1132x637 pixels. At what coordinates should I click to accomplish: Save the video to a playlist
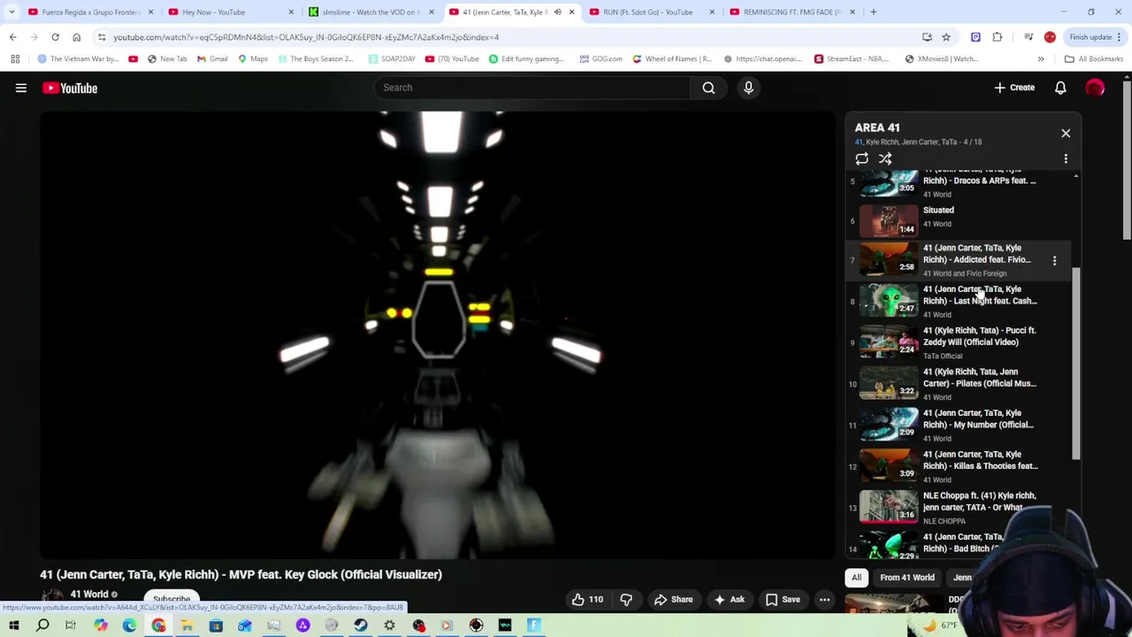click(x=783, y=600)
